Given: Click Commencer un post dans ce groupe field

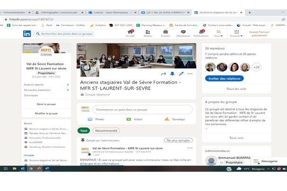Looking at the screenshot, I should [143, 109].
